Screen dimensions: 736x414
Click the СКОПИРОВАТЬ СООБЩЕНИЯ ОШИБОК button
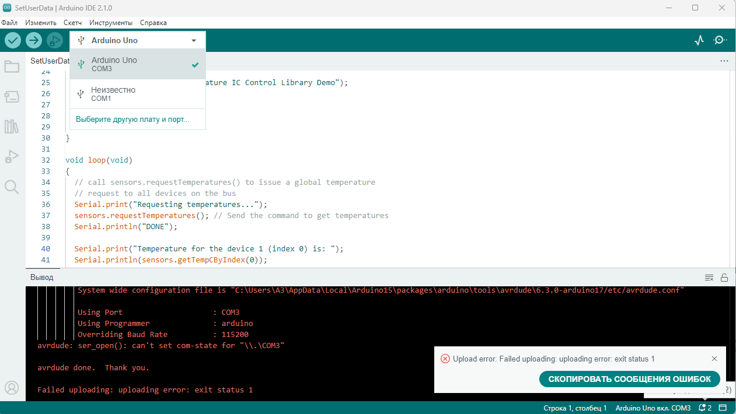(630, 379)
